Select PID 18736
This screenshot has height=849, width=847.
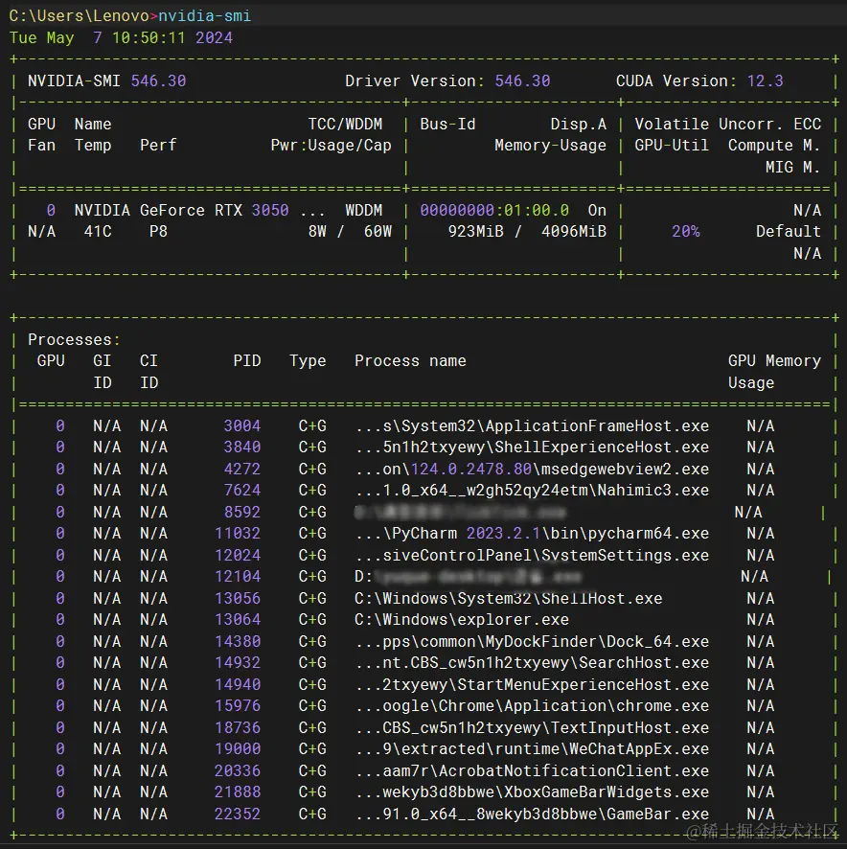pyautogui.click(x=238, y=727)
